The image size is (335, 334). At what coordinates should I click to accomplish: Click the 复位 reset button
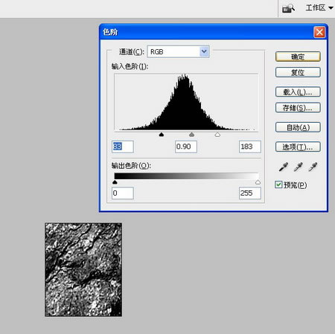(298, 72)
